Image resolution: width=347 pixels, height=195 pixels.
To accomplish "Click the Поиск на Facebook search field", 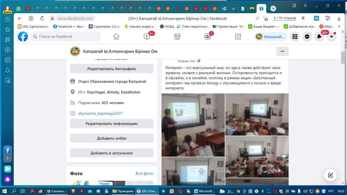I will [x=66, y=37].
